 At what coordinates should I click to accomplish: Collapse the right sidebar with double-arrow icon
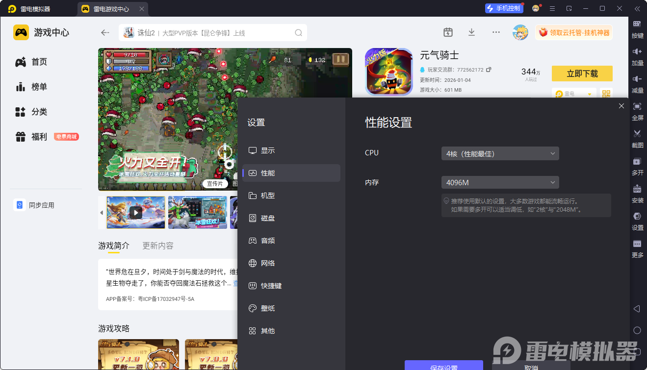[637, 8]
